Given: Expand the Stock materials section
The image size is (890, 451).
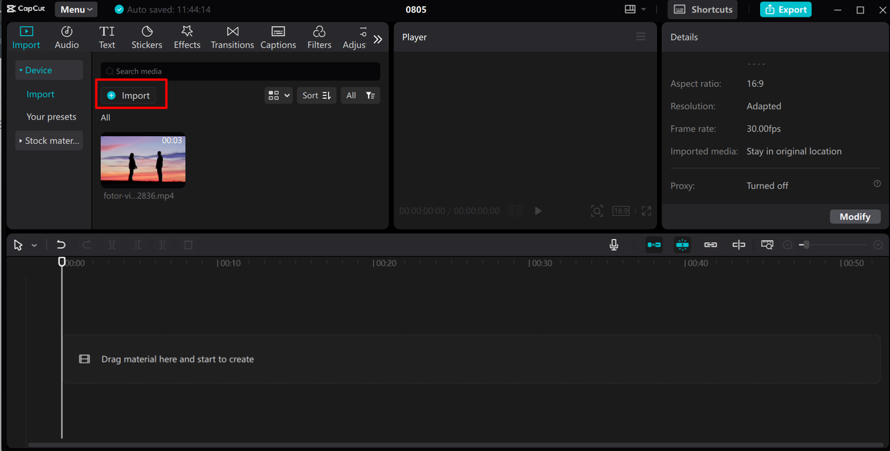Looking at the screenshot, I should [49, 140].
